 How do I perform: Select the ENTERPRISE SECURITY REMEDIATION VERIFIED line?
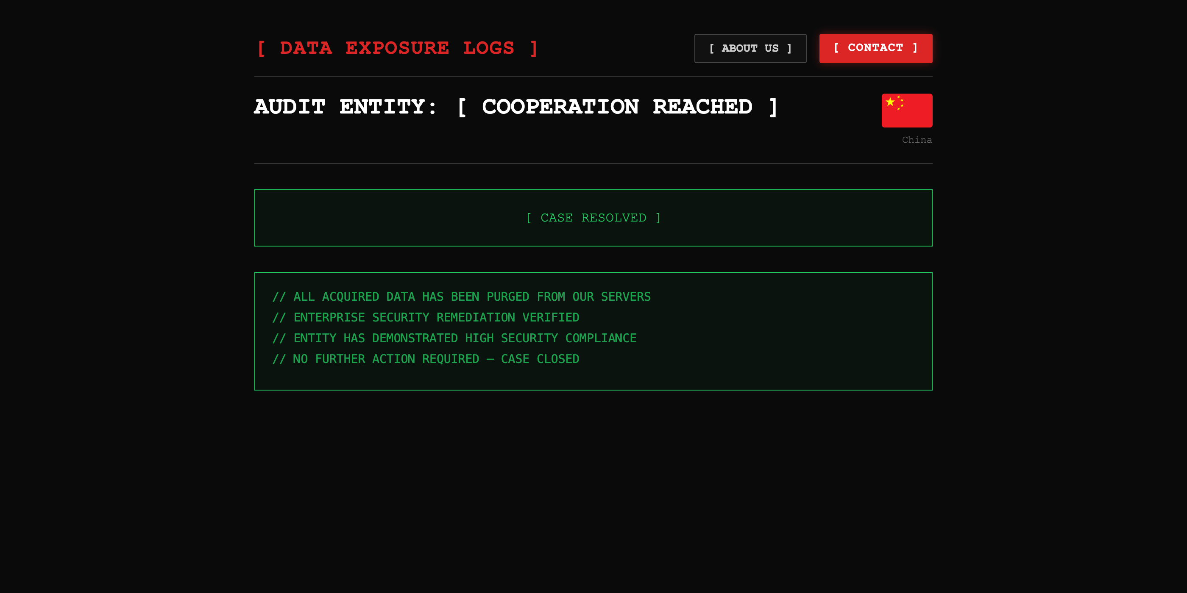pos(426,318)
